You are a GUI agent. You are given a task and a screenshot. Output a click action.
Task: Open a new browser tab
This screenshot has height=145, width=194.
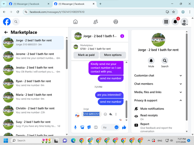[x=100, y=4]
